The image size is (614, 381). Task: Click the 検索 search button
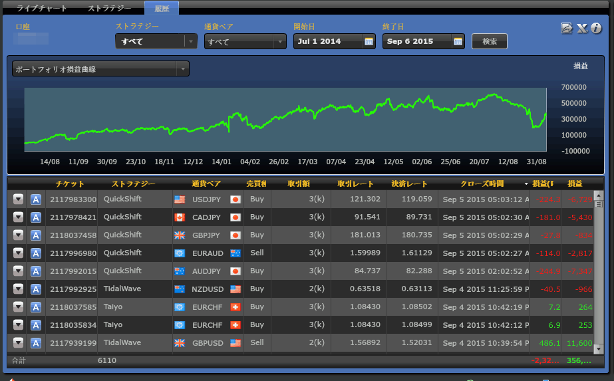[x=490, y=41]
